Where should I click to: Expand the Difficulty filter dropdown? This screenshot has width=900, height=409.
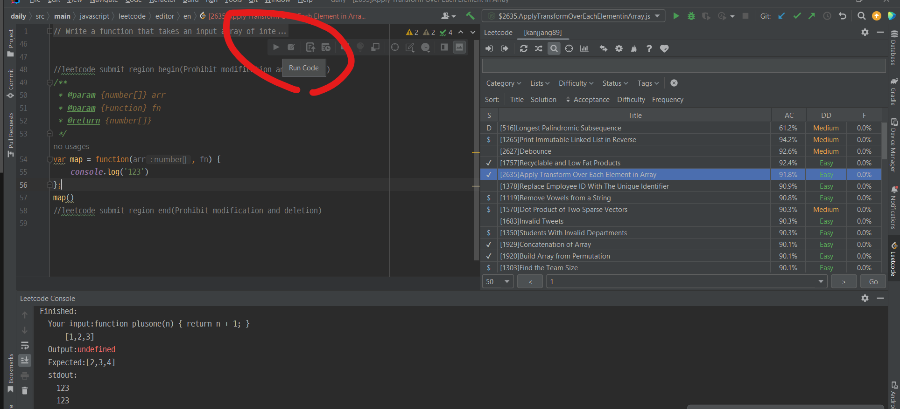click(576, 83)
